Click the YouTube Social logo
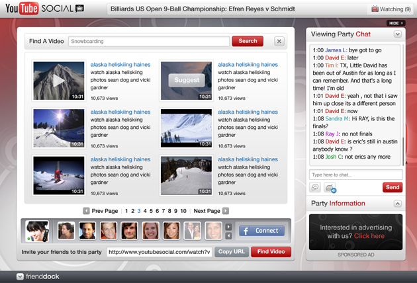The height and width of the screenshot is (283, 417). tap(45, 9)
